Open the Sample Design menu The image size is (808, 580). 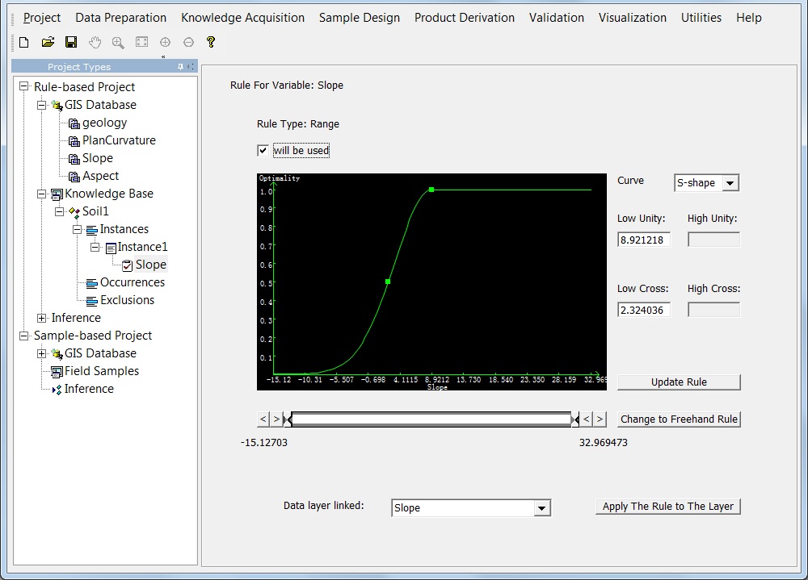coord(360,18)
